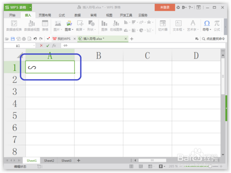This screenshot has height=173, width=231.
Task: Open the image library (图库) dropdown
Action: pos(69,25)
